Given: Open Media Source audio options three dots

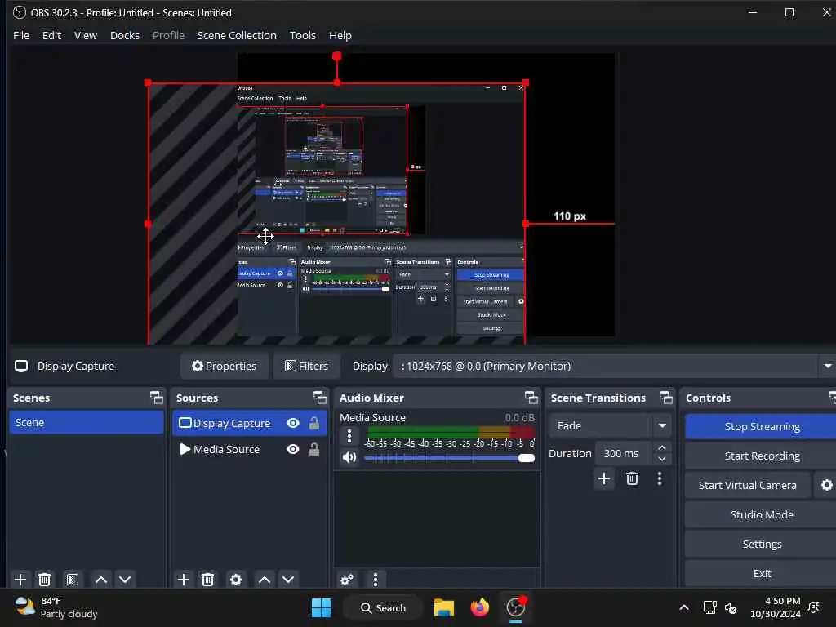Looking at the screenshot, I should [349, 436].
